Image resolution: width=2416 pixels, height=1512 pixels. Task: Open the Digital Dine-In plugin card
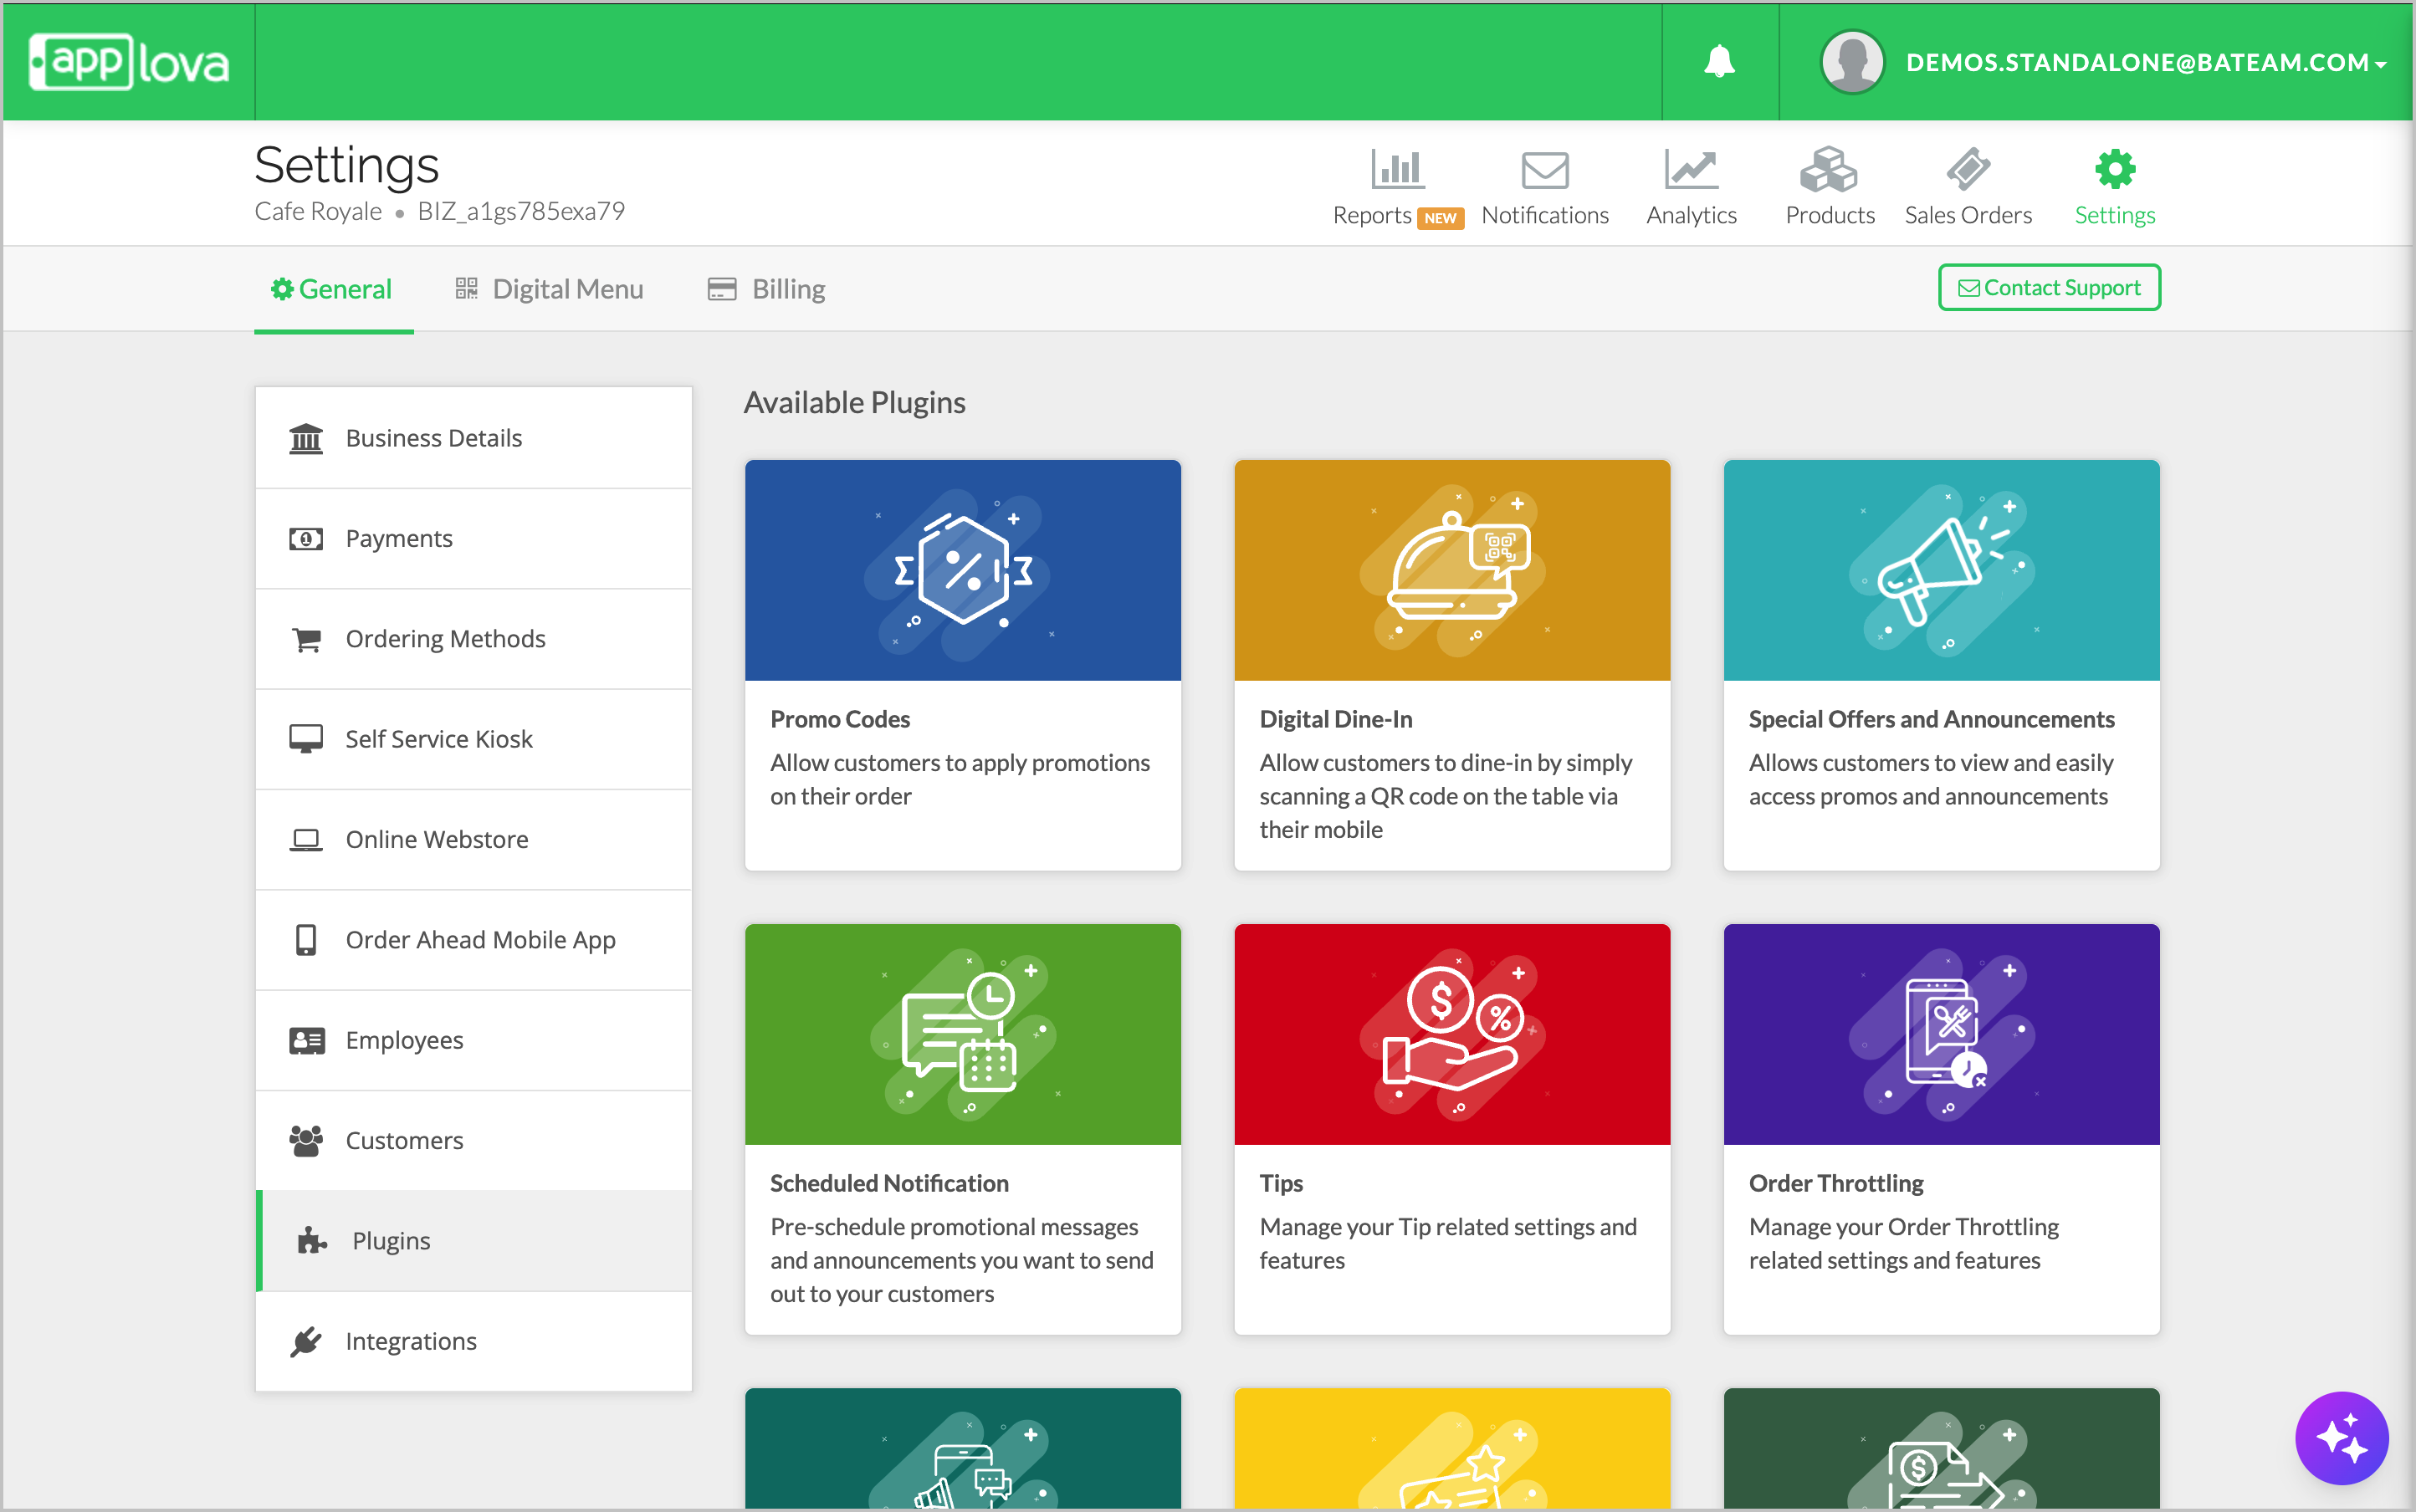click(x=1451, y=664)
